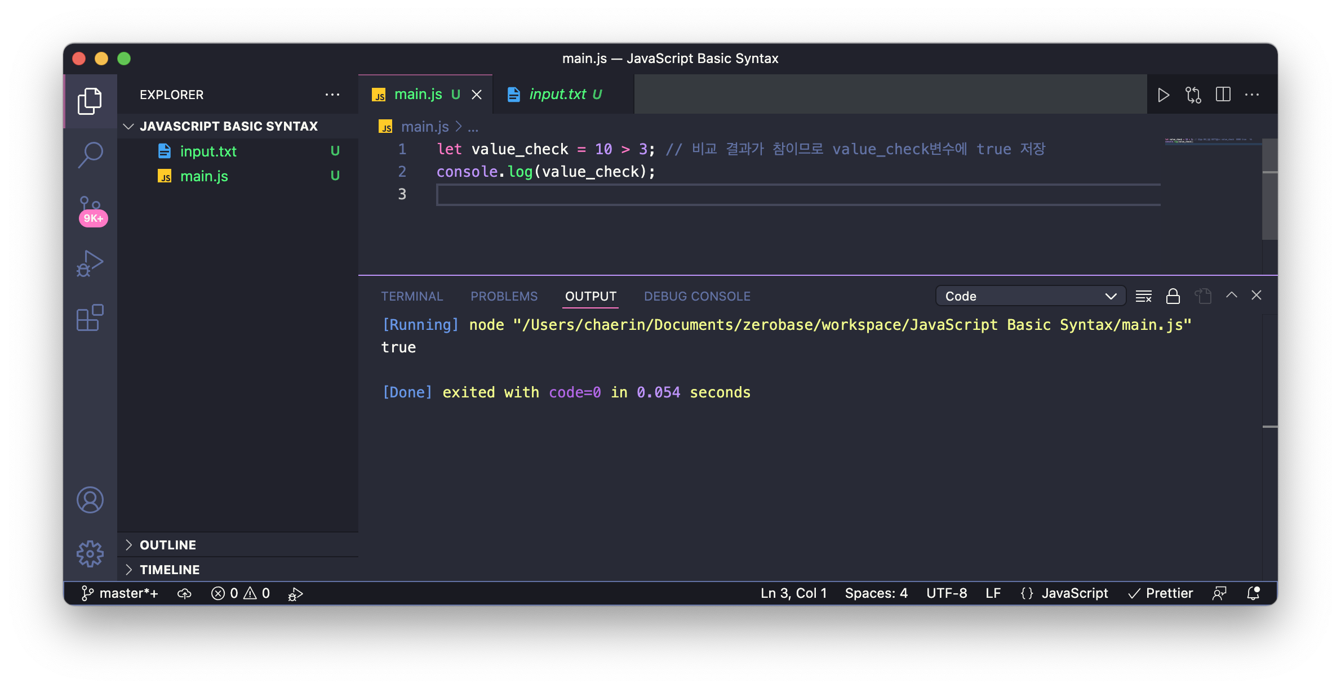Expand the OUTLINE section
This screenshot has width=1341, height=689.
[168, 545]
